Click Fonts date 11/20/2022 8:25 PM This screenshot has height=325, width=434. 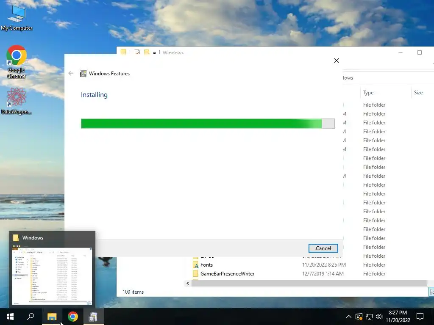tap(324, 265)
